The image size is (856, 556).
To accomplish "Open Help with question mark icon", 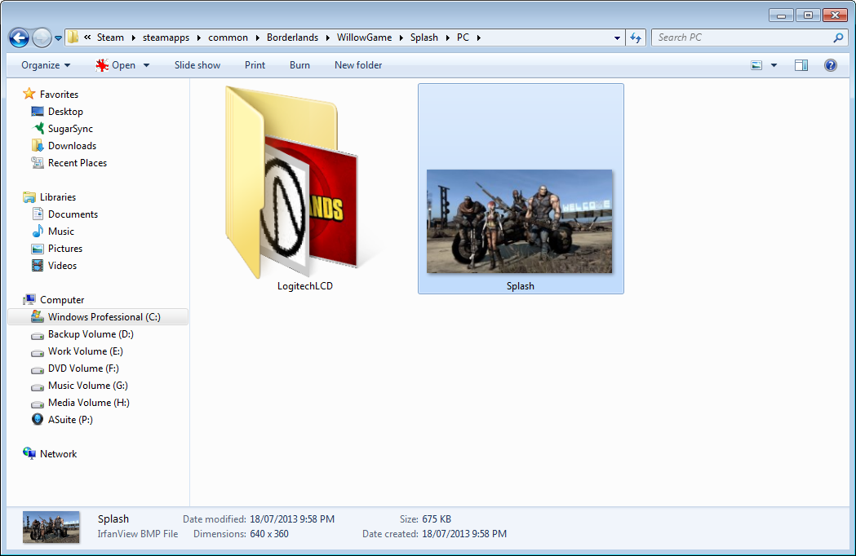I will [831, 65].
